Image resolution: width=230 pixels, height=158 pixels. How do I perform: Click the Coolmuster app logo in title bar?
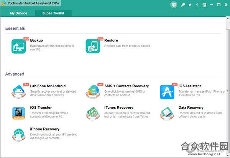point(3,3)
